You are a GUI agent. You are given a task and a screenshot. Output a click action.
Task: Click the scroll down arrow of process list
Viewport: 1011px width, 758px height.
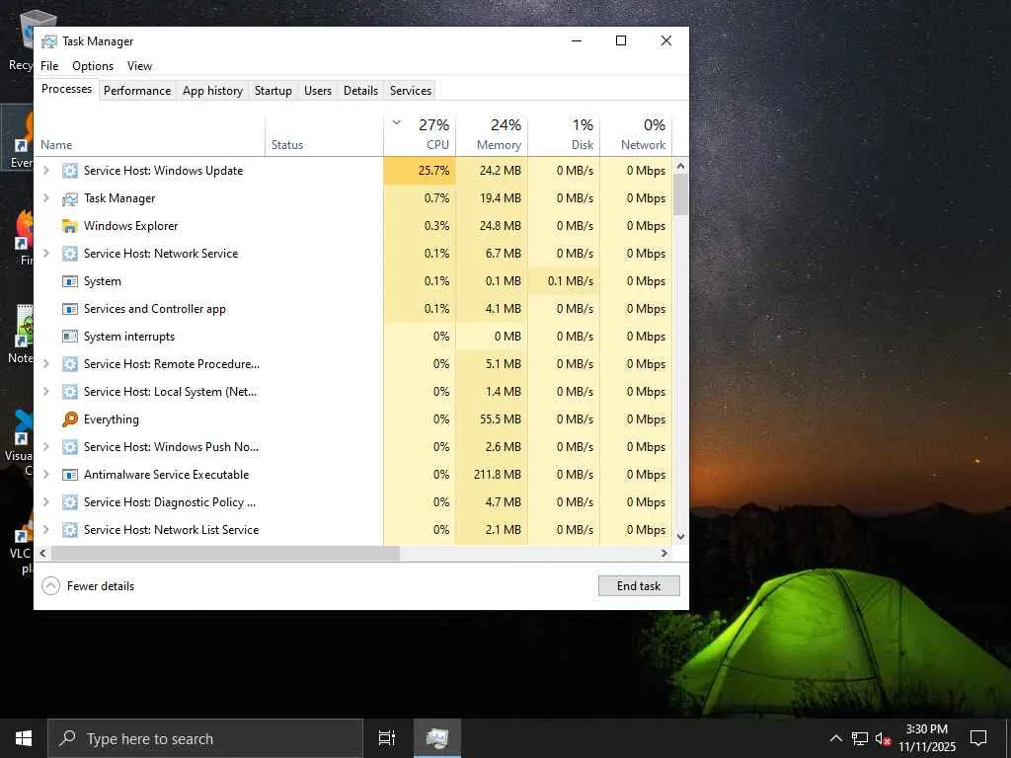pos(681,536)
